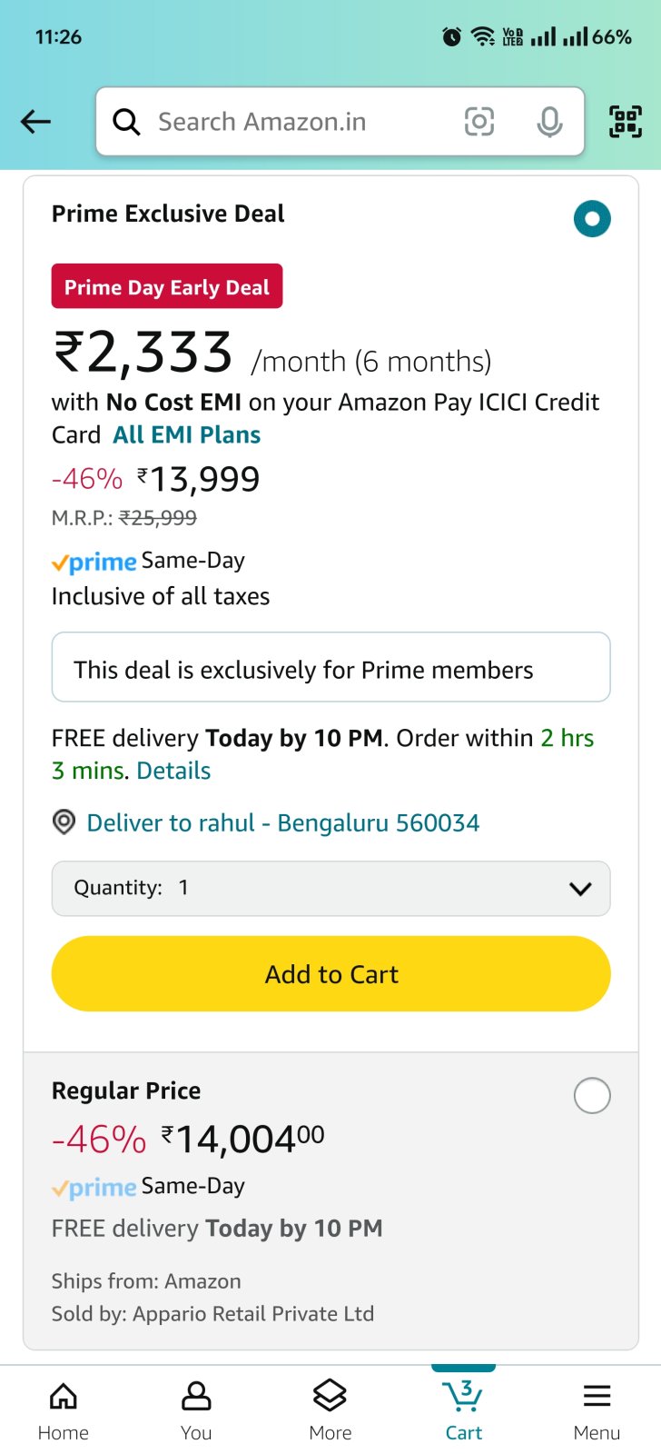Tap the microphone voice search icon
Viewport: 661px width, 1454px height.
pos(549,121)
